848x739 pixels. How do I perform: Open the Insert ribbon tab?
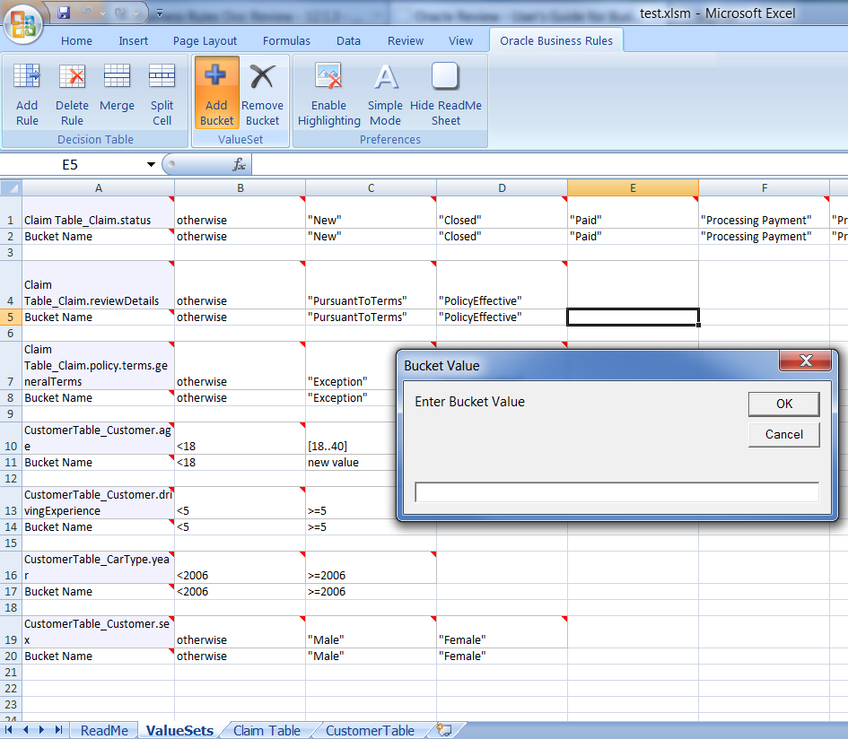133,41
